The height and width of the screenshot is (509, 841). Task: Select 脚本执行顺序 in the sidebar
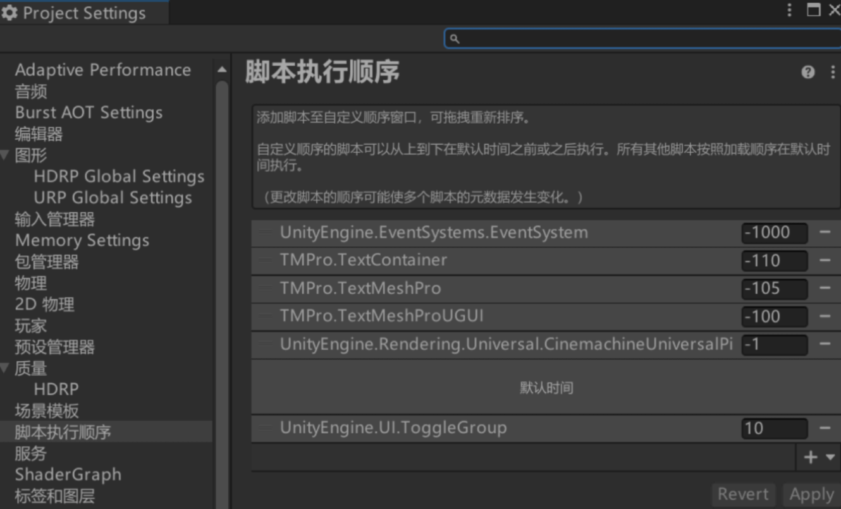(x=63, y=432)
